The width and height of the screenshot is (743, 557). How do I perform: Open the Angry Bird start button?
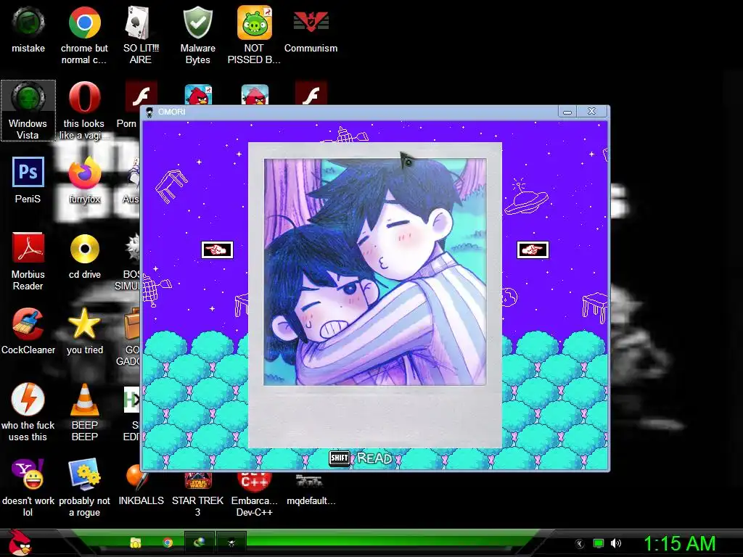pos(20,542)
